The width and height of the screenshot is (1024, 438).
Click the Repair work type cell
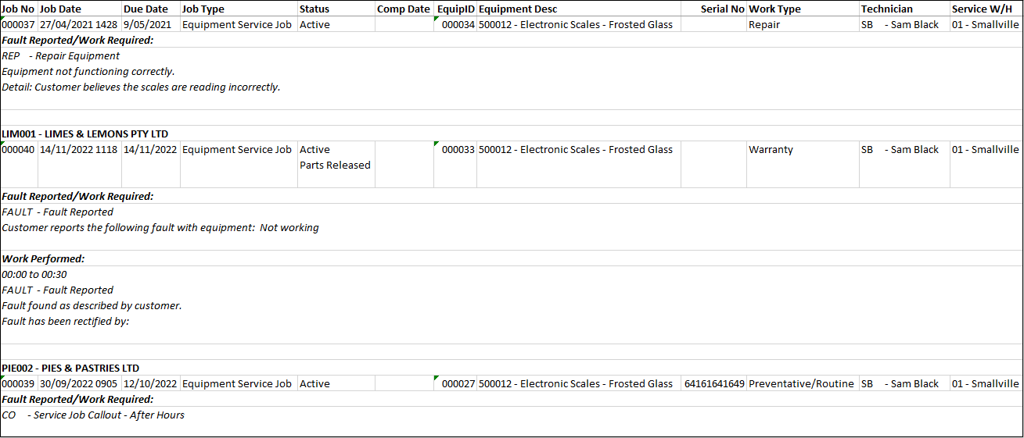764,25
